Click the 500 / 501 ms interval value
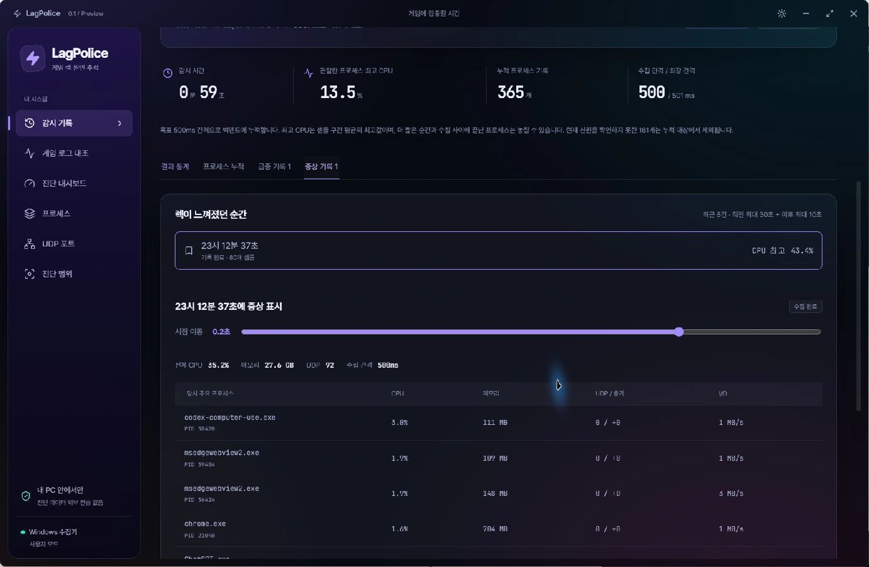Image resolution: width=869 pixels, height=567 pixels. (x=667, y=92)
